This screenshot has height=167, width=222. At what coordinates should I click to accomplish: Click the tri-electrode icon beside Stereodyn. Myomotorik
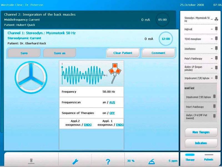click(x=216, y=19)
